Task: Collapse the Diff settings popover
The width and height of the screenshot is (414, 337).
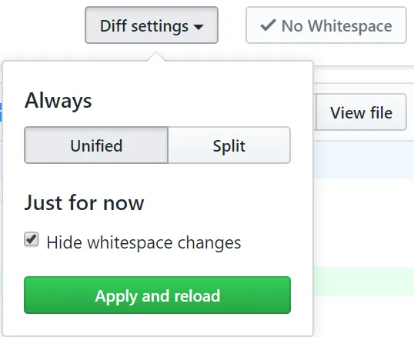Action: click(152, 25)
